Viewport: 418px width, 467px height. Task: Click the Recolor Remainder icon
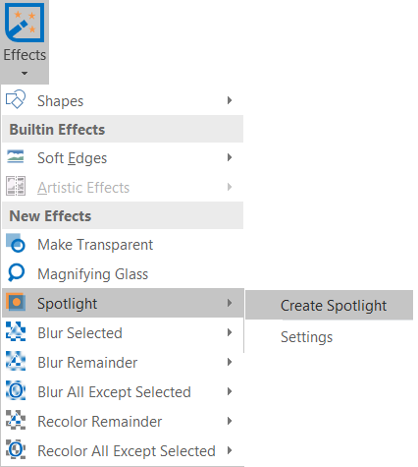[16, 420]
